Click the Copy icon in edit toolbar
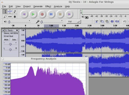Viewport: 129px width, 95px height. click(x=102, y=21)
